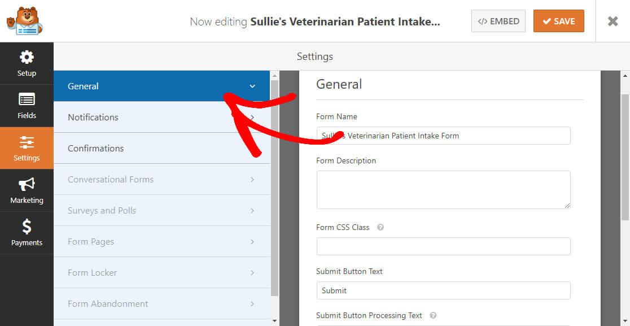Open the Payments dollar icon
This screenshot has height=326, width=630.
27,232
